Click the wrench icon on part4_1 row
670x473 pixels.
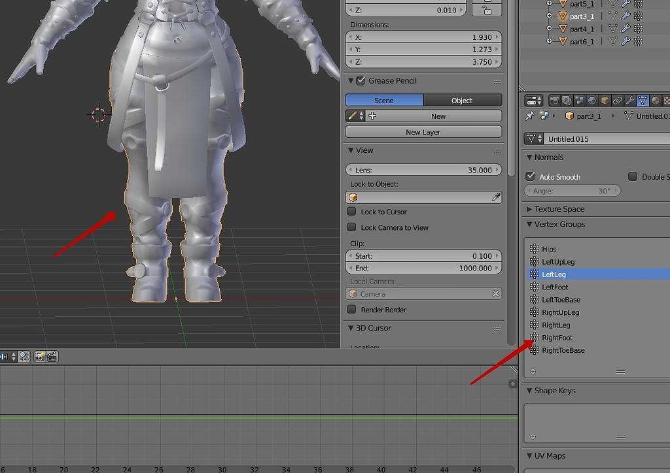(x=625, y=29)
